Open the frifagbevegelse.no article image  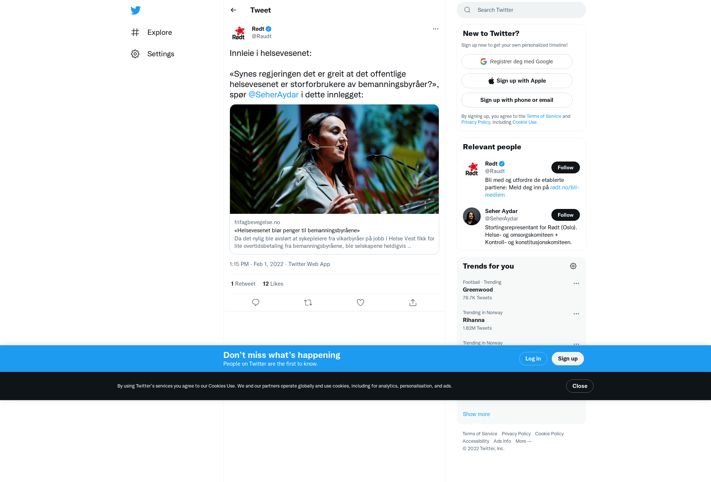click(x=334, y=159)
